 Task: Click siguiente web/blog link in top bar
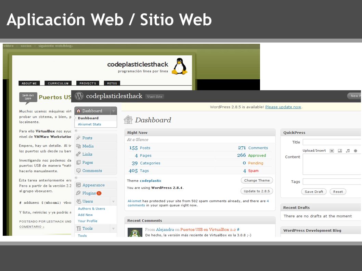[55, 46]
